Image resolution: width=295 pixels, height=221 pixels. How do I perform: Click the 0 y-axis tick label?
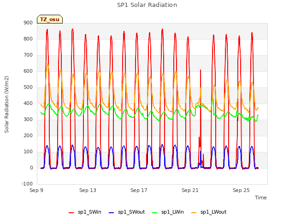31,168
